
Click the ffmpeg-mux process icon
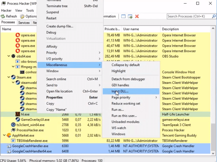(18, 67)
